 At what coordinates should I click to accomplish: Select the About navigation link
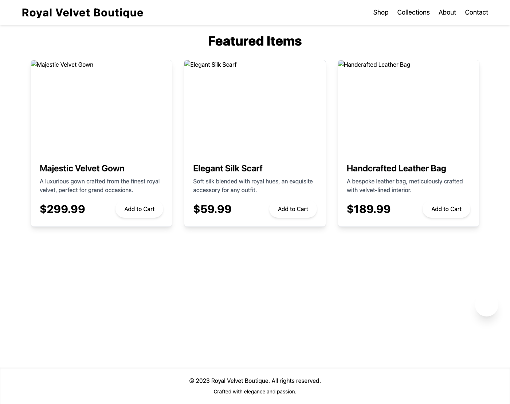pos(447,12)
